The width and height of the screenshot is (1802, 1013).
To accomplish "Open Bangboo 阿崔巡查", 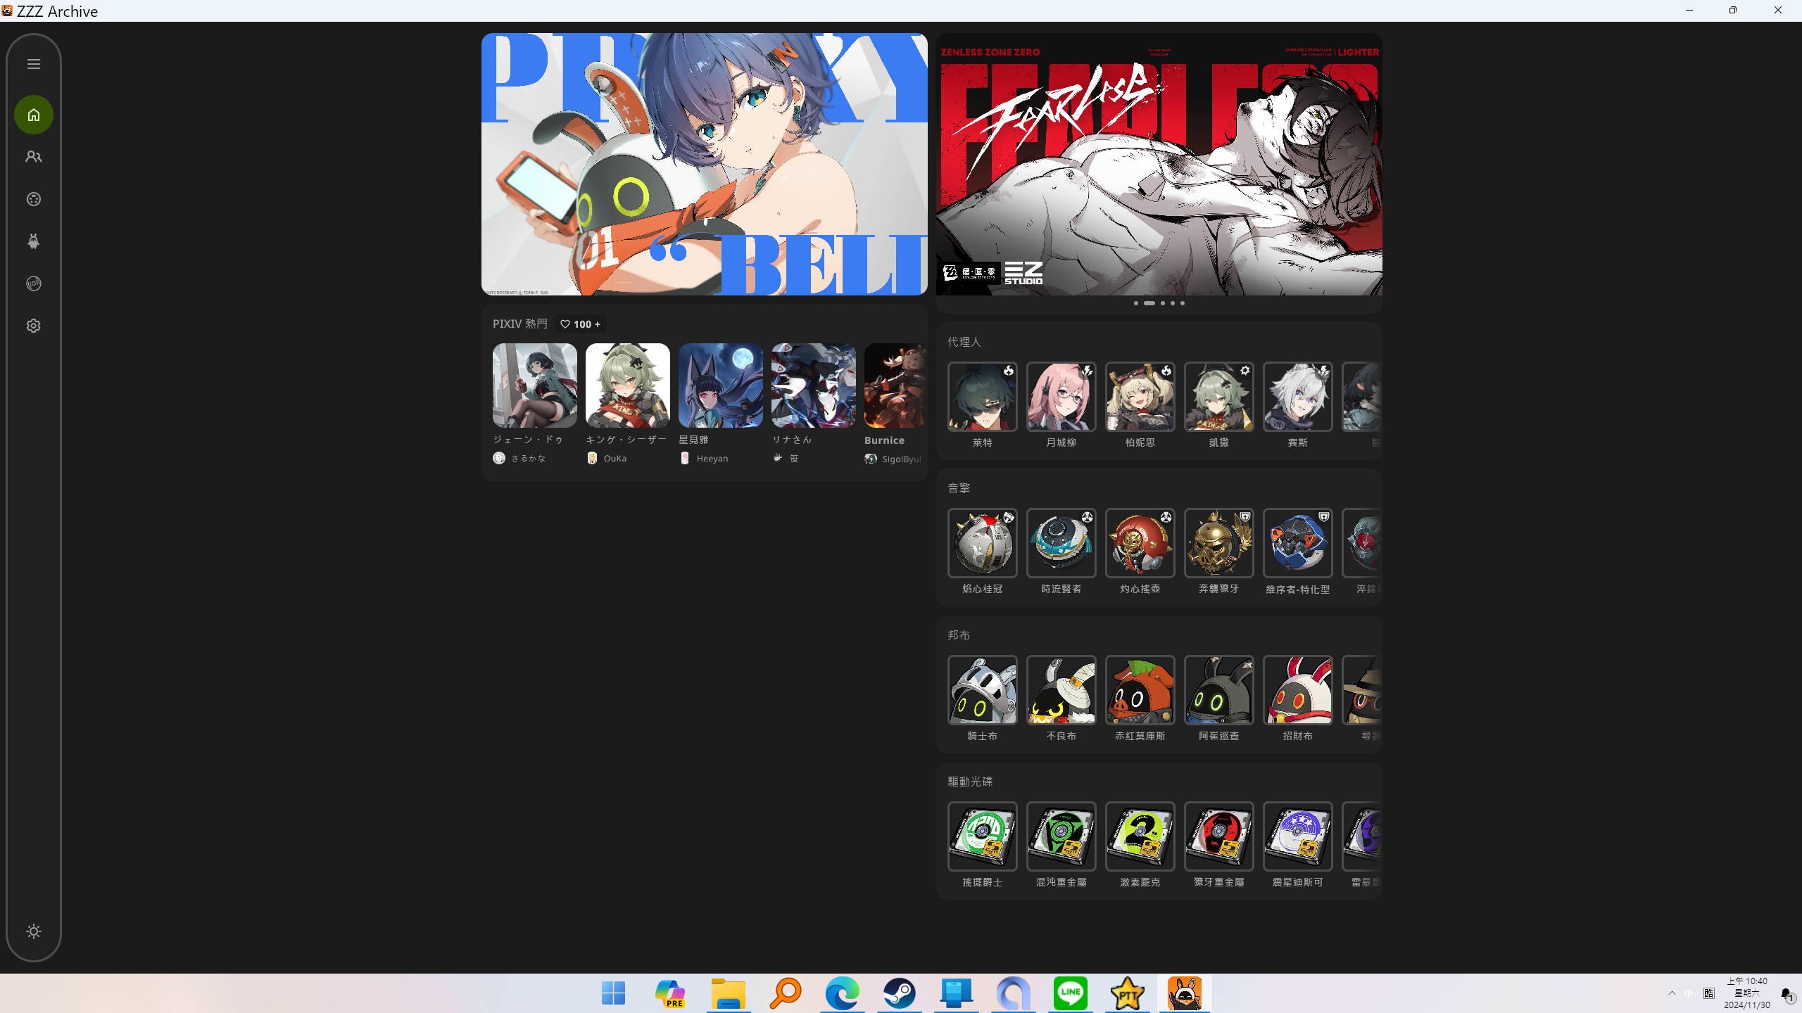I will pyautogui.click(x=1219, y=690).
